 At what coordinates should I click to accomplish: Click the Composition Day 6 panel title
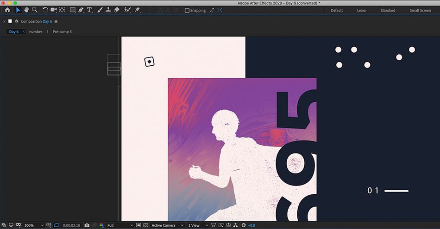tap(37, 21)
